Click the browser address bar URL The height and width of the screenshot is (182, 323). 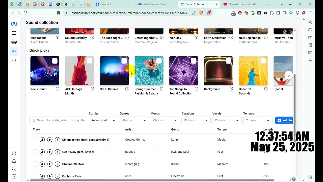(129, 13)
